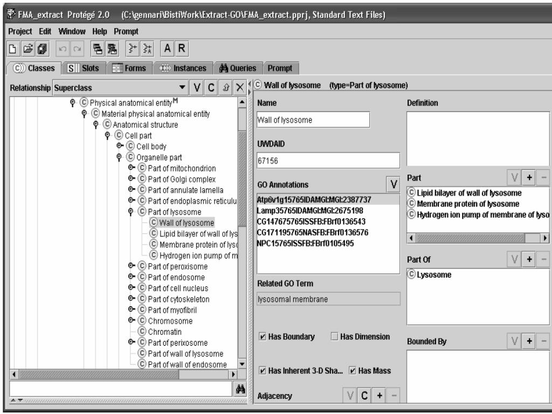Expand the Chromosome tree node

pyautogui.click(x=132, y=320)
